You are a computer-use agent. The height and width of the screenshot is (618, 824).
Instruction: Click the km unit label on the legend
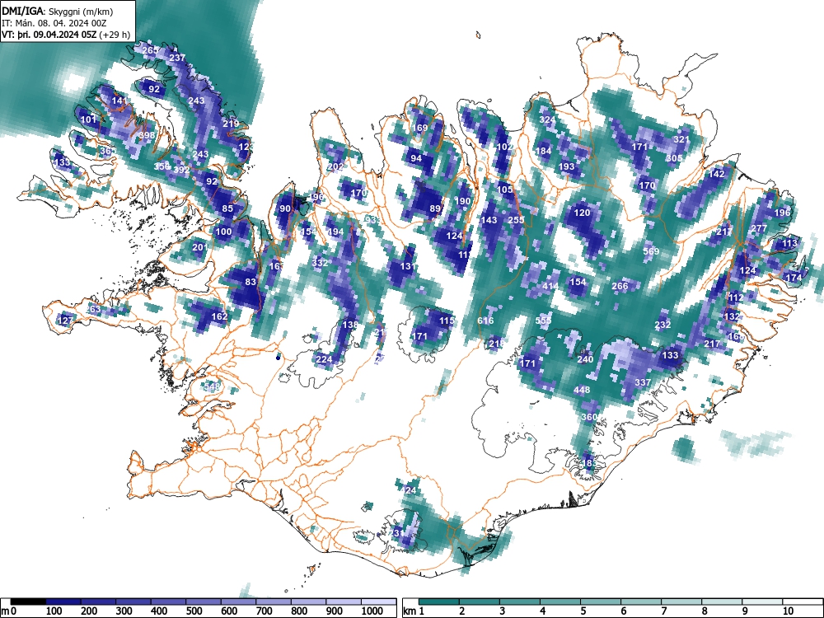click(x=410, y=611)
